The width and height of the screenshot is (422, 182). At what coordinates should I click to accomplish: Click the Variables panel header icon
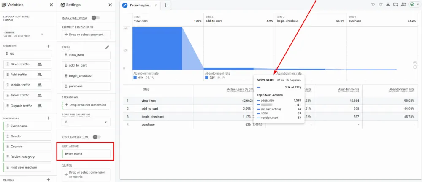[4, 5]
